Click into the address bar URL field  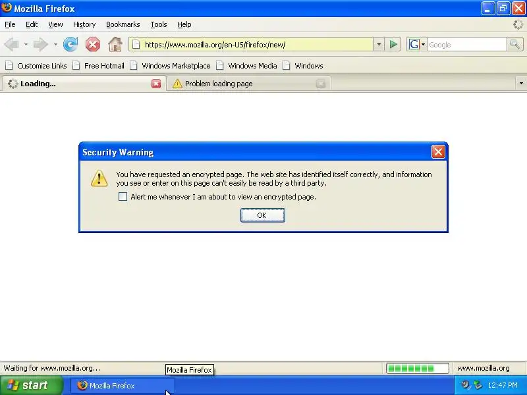251,44
